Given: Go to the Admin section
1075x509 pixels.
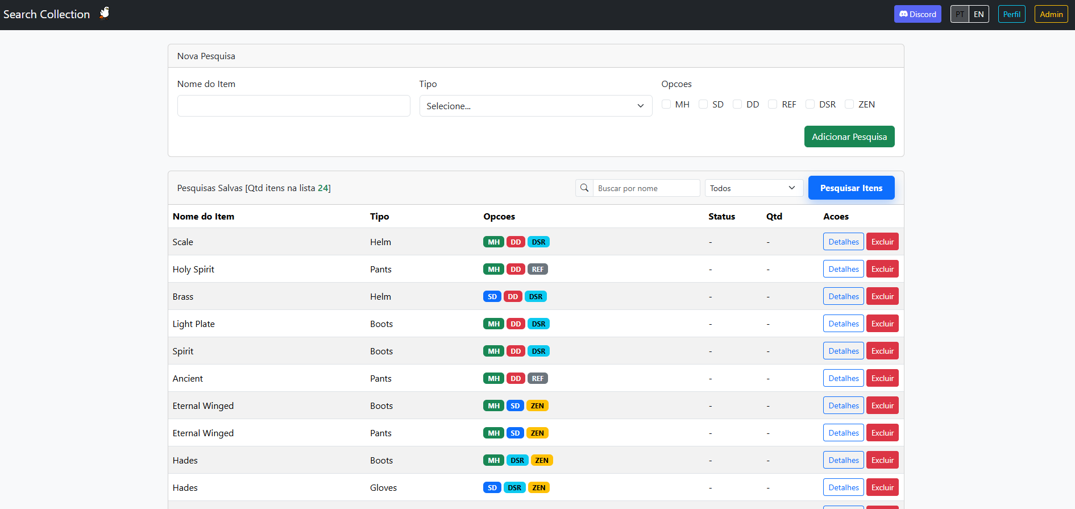Looking at the screenshot, I should coord(1051,14).
